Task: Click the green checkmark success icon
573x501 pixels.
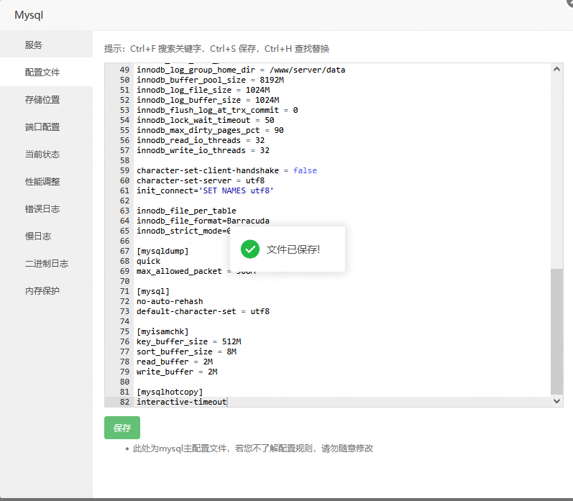Action: pyautogui.click(x=250, y=249)
